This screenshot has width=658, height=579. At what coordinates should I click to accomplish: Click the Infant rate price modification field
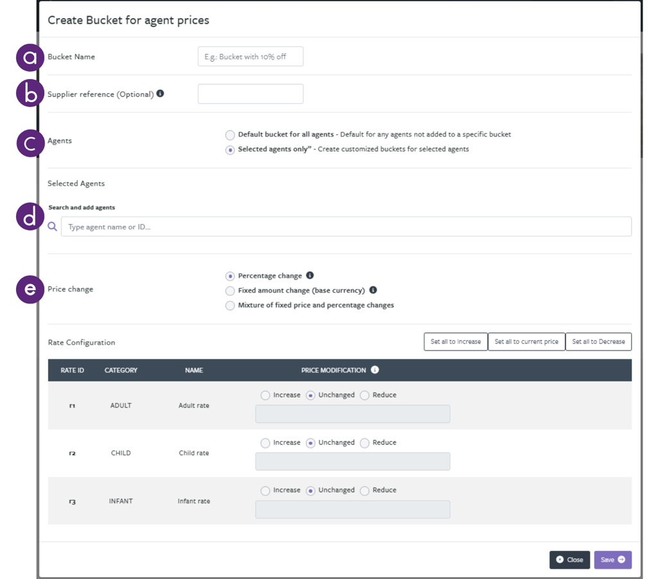coord(353,510)
